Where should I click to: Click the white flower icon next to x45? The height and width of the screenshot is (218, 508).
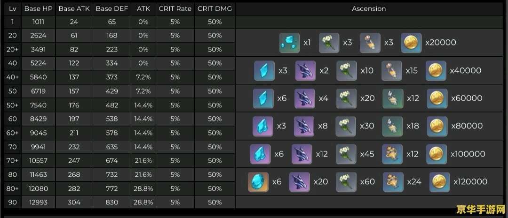(x=346, y=154)
